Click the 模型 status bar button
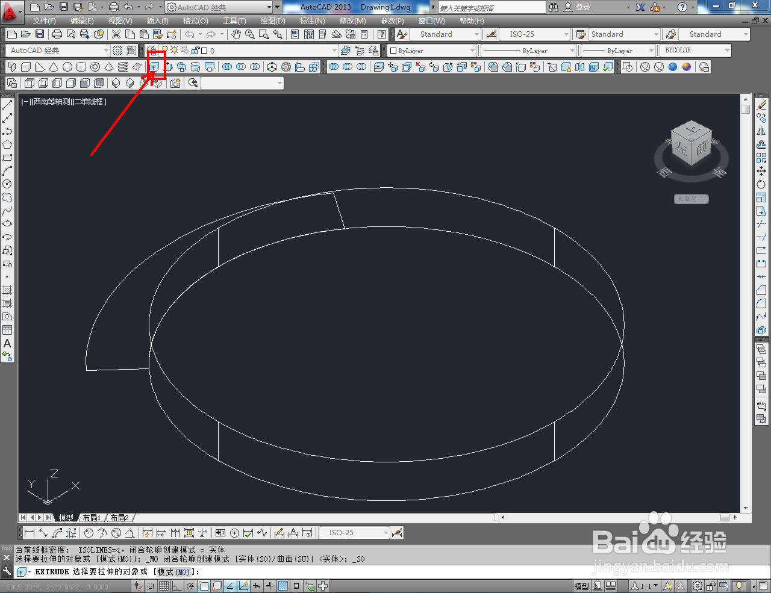Viewport: 771px width, 593px height. pyautogui.click(x=581, y=586)
